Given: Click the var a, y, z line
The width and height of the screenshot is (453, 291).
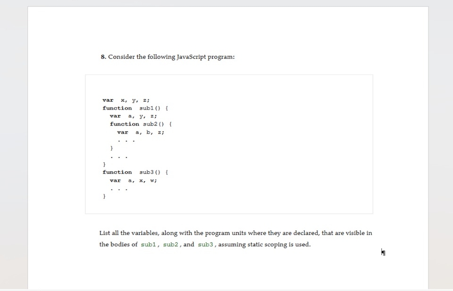Looking at the screenshot, I should 134,116.
